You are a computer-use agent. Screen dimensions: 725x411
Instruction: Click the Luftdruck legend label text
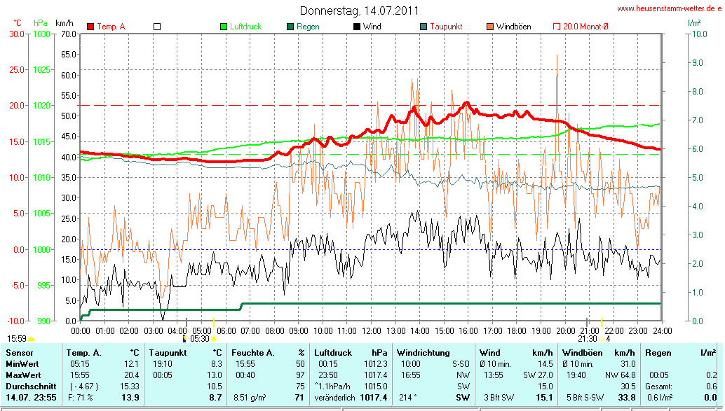(246, 27)
